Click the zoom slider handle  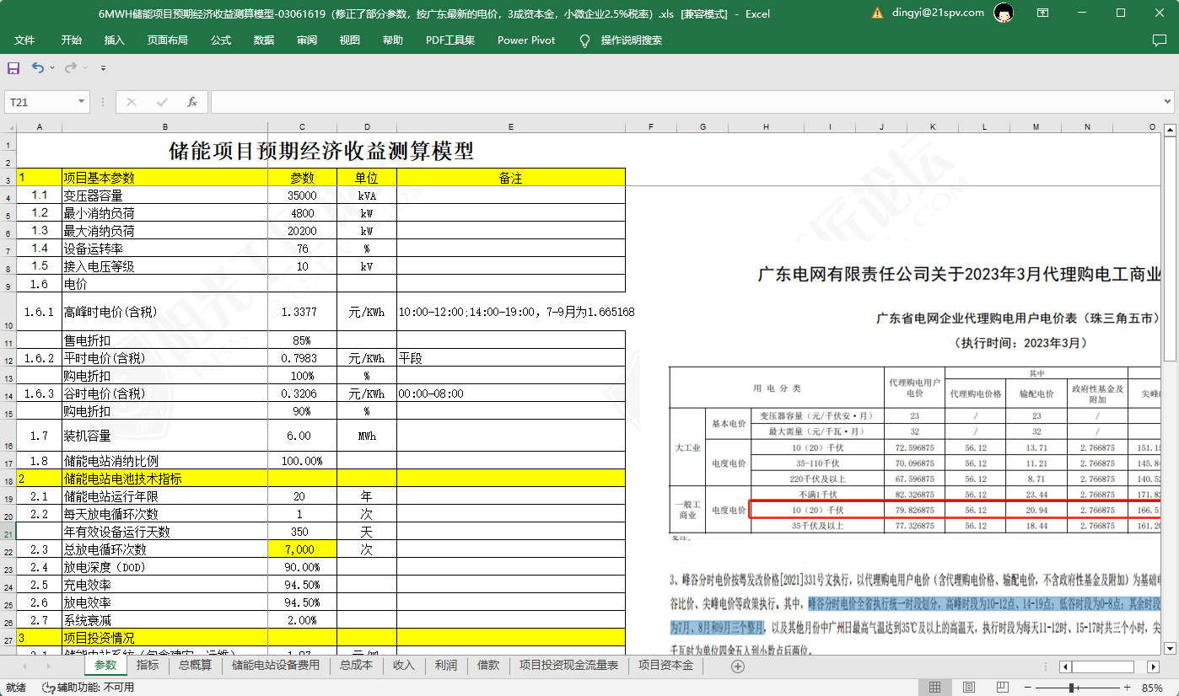[x=1071, y=688]
